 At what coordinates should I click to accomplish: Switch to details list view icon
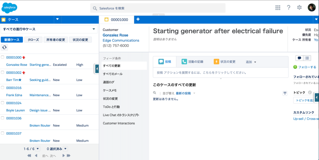point(307,58)
